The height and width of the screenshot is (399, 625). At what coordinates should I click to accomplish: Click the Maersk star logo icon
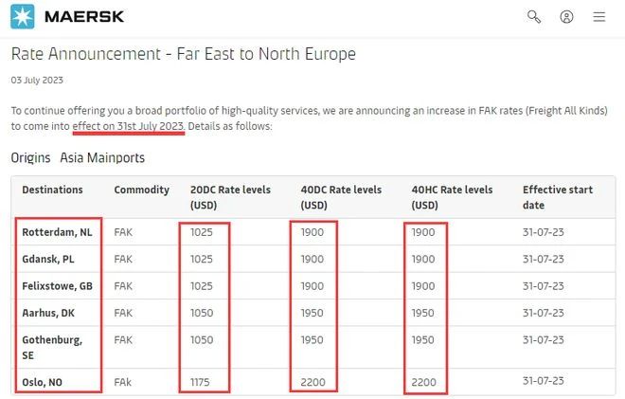pyautogui.click(x=23, y=17)
